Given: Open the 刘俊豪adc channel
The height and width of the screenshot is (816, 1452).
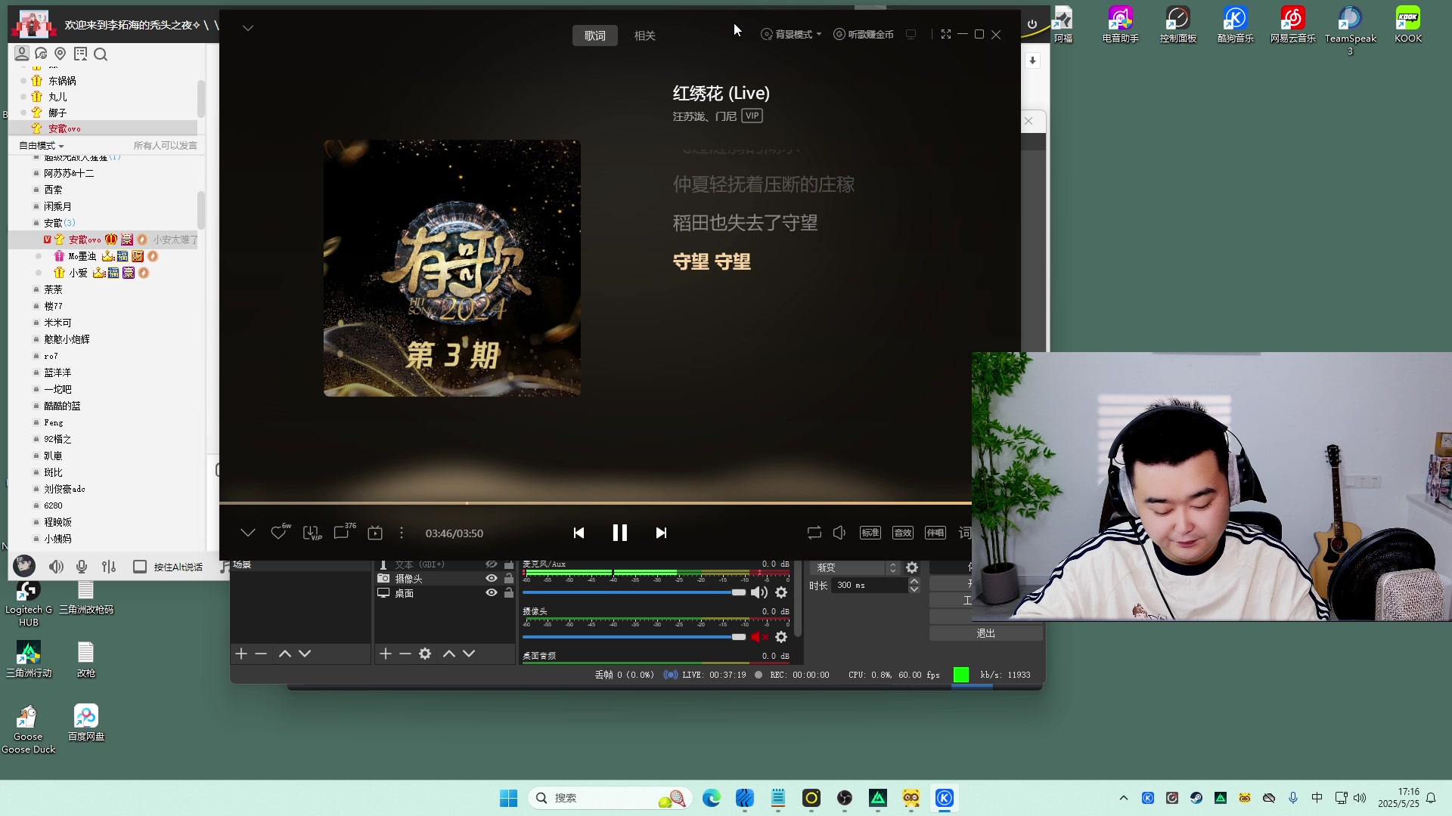Looking at the screenshot, I should (64, 489).
